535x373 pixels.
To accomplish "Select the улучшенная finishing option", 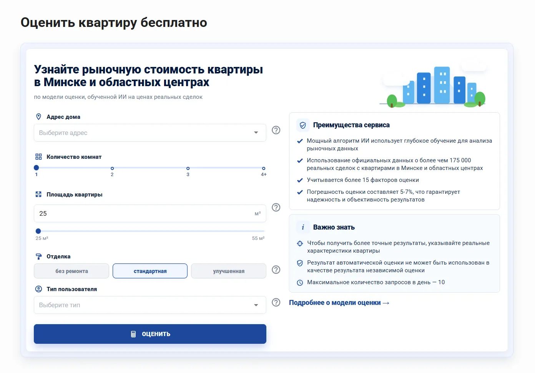I will [x=229, y=271].
